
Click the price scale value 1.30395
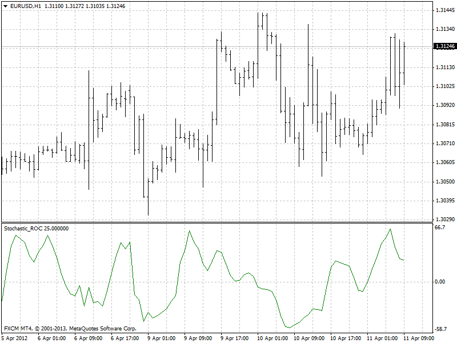click(446, 201)
